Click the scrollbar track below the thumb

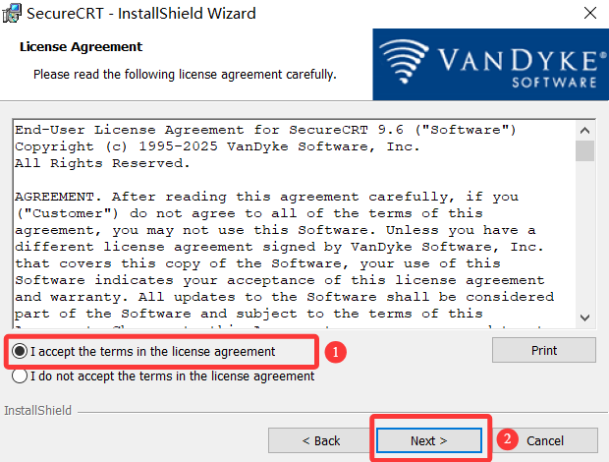tap(584, 235)
